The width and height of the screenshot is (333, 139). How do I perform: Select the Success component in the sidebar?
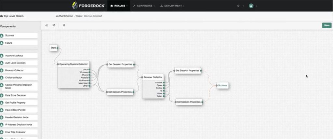19,35
